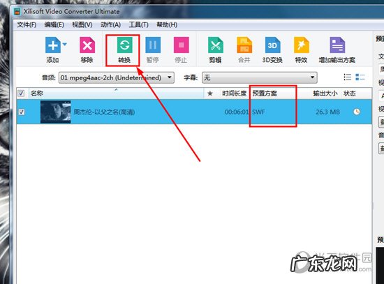Click the Xilisoft app icon in title bar

17,11
